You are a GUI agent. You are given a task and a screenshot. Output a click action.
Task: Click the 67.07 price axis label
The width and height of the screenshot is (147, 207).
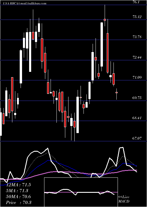[x=137, y=138]
